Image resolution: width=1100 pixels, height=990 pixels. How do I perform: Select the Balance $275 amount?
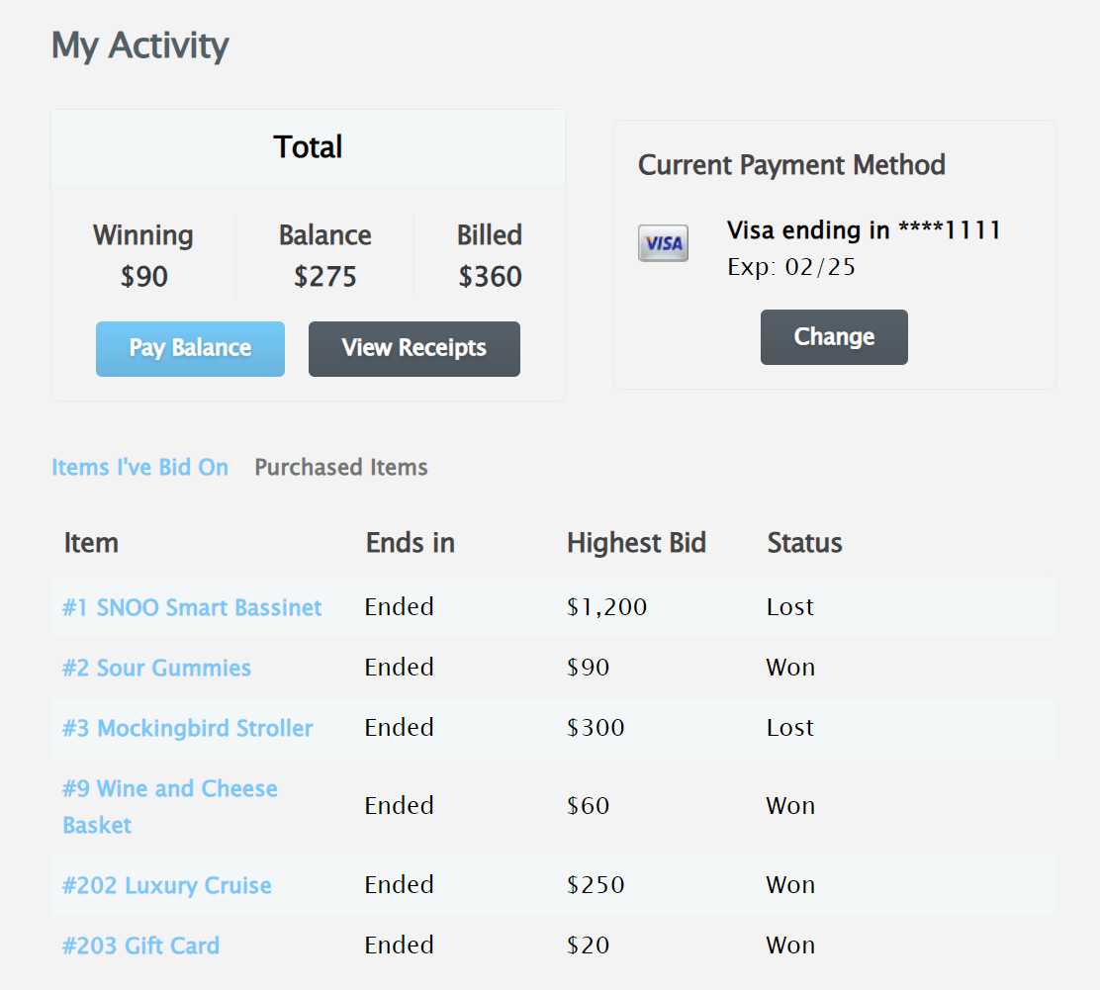[x=324, y=277]
